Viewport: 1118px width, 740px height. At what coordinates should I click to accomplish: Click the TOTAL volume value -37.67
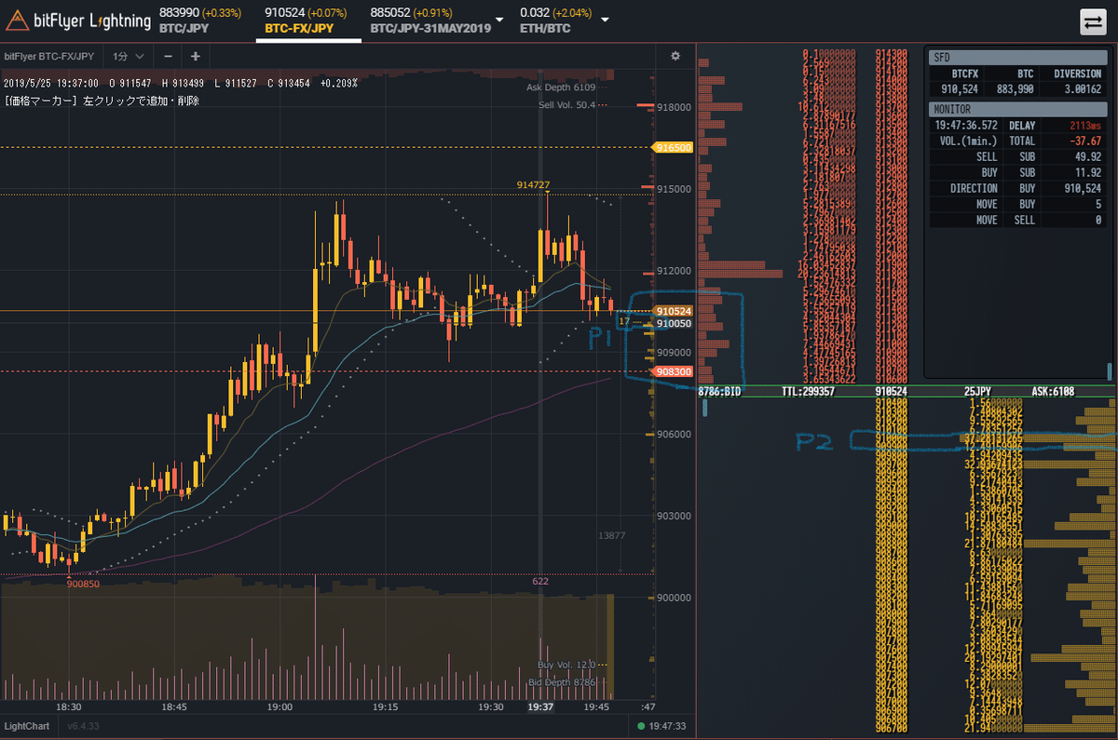[x=1084, y=141]
